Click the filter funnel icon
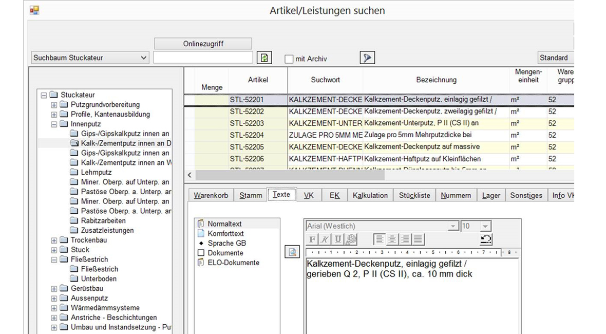This screenshot has width=606, height=334. pos(367,58)
